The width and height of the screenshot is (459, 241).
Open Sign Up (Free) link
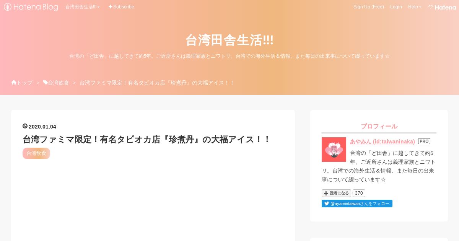[368, 7]
